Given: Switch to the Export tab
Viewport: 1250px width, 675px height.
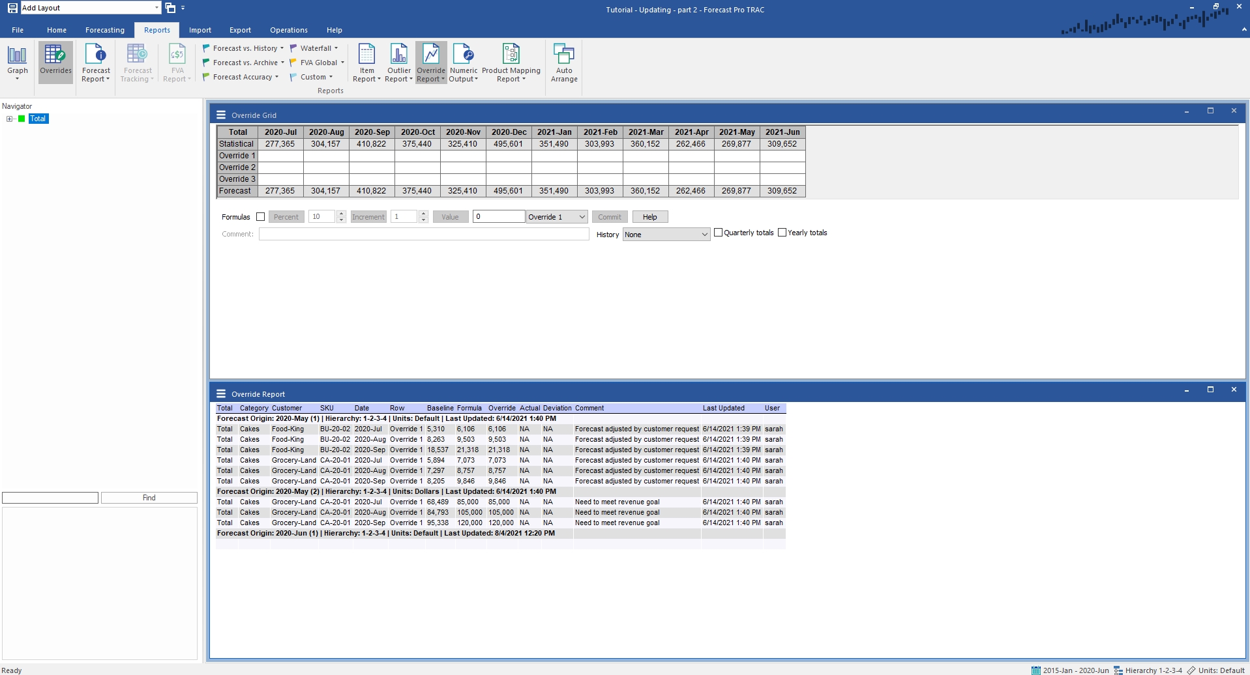Looking at the screenshot, I should coord(240,30).
